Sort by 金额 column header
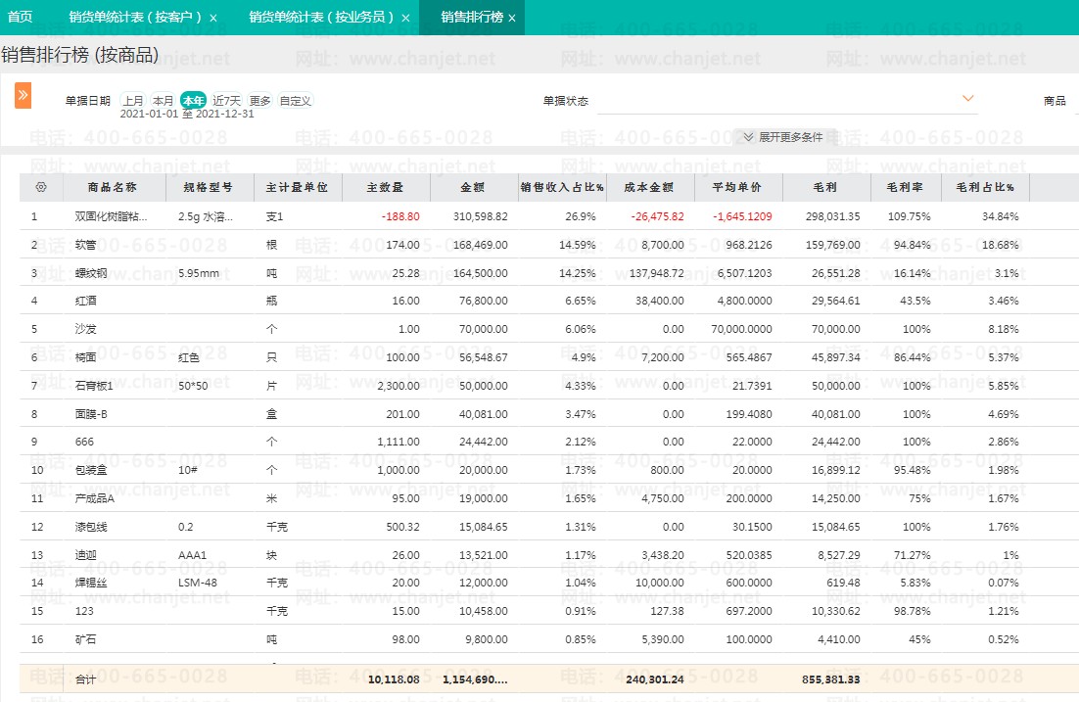The height and width of the screenshot is (702, 1079). [473, 187]
